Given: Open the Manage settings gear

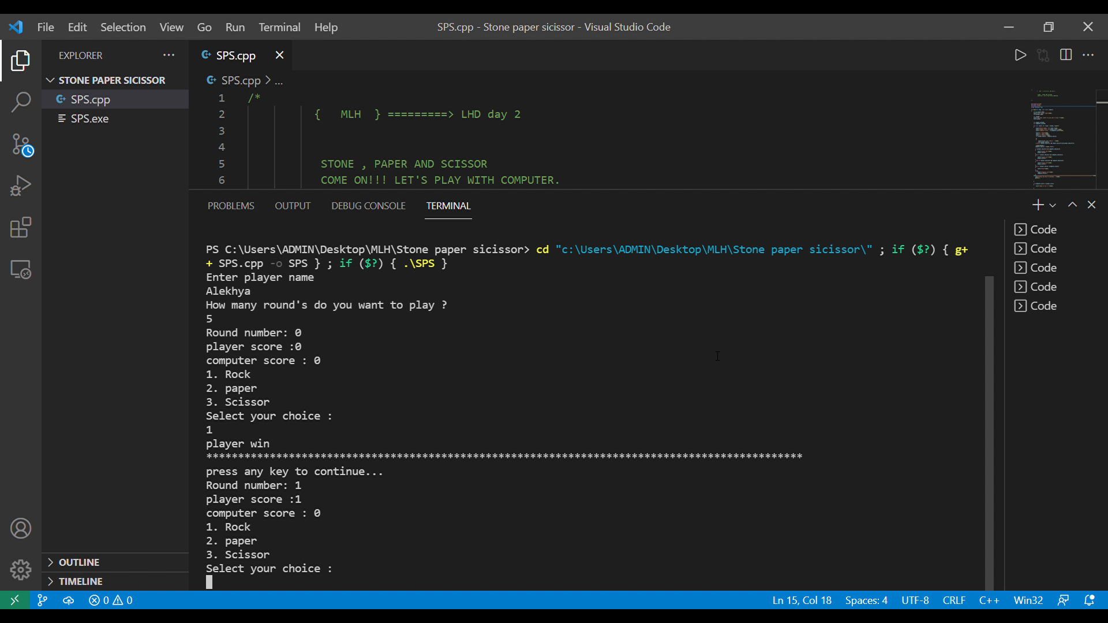Looking at the screenshot, I should pos(21,570).
